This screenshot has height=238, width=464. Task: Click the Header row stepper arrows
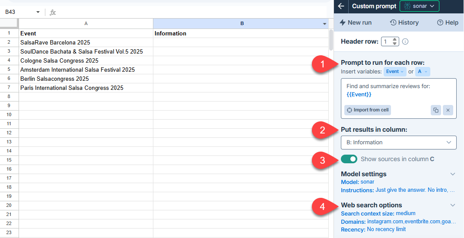tap(395, 41)
